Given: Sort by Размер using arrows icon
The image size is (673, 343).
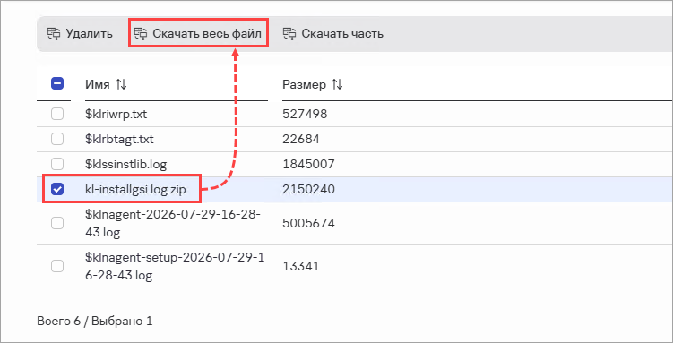Looking at the screenshot, I should [337, 85].
